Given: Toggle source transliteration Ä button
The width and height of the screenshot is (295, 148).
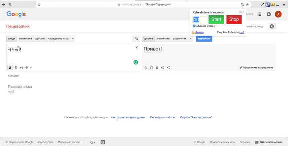Looking at the screenshot, I should click(x=10, y=68).
